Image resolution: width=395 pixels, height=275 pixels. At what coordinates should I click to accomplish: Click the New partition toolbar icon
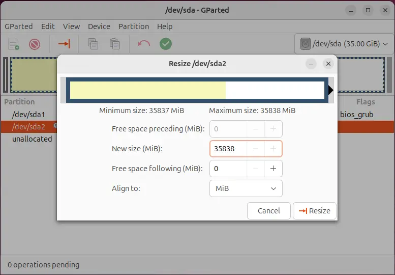point(14,44)
